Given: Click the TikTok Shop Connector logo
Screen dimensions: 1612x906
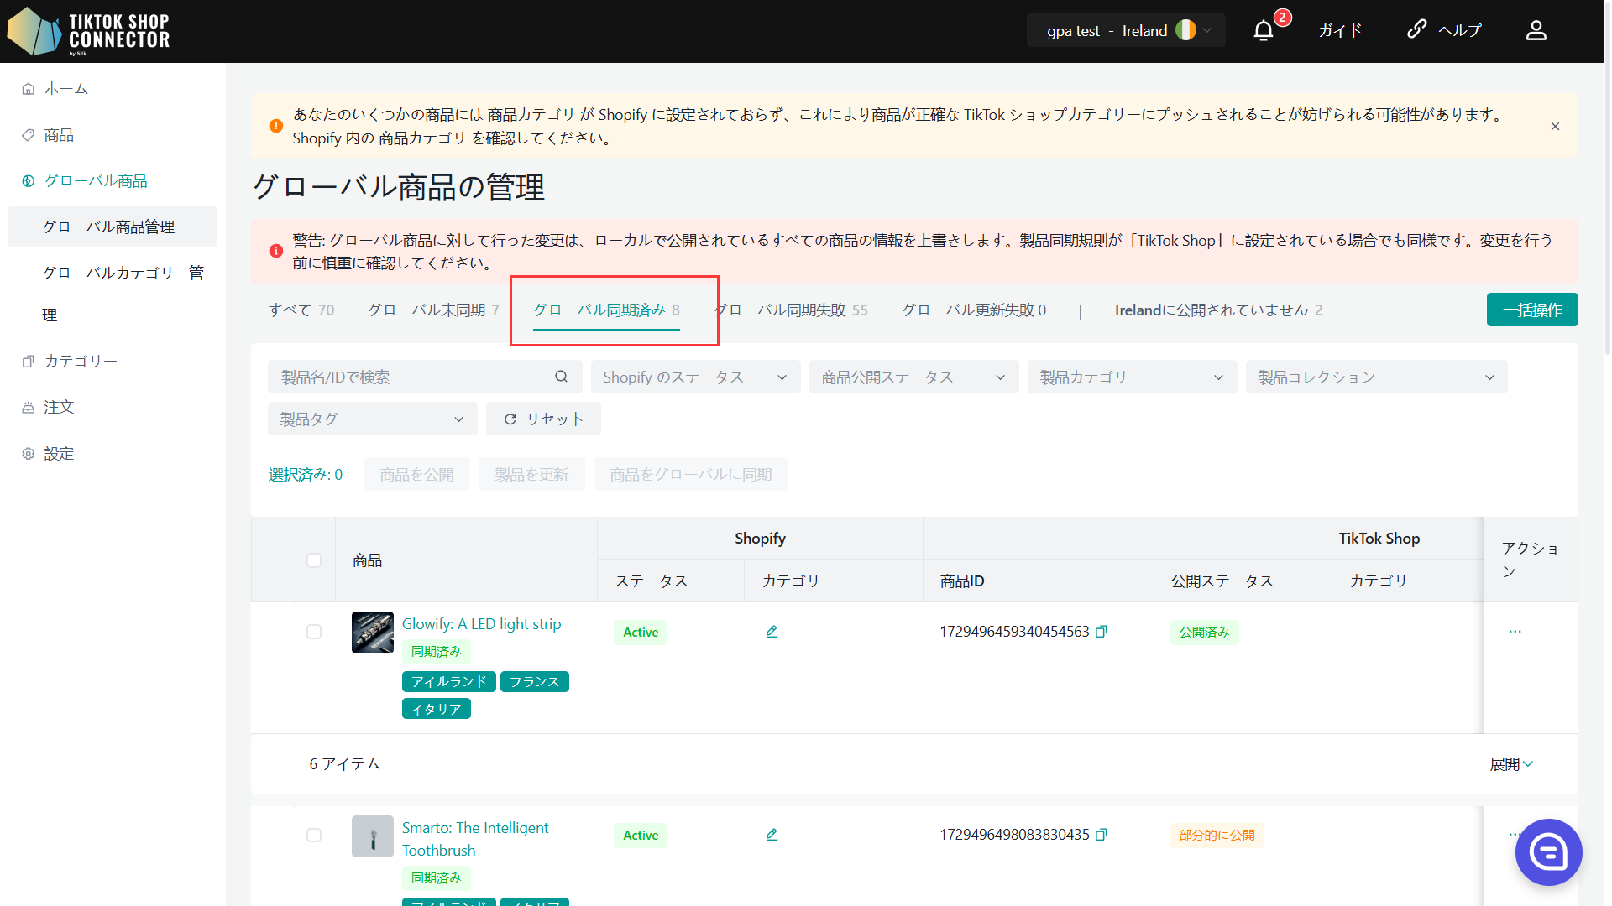Looking at the screenshot, I should point(89,31).
